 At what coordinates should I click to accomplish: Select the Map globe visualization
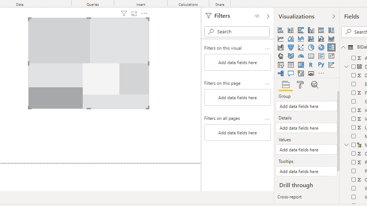[281, 56]
